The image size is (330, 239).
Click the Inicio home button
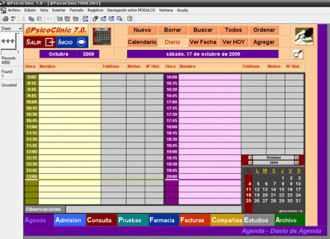72,42
